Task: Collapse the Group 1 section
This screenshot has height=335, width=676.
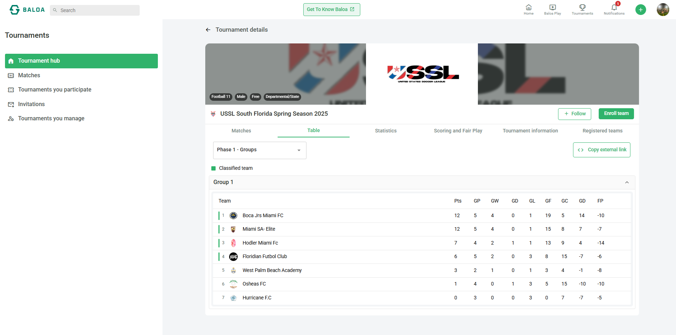Action: [627, 182]
